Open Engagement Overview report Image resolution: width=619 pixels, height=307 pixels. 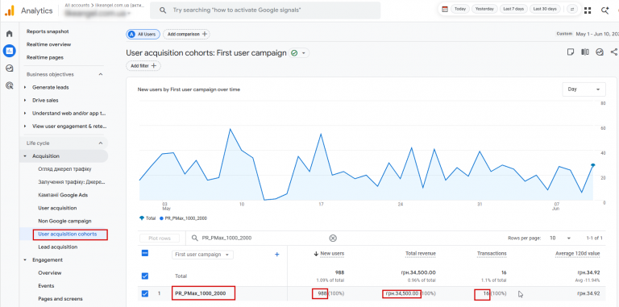point(50,272)
